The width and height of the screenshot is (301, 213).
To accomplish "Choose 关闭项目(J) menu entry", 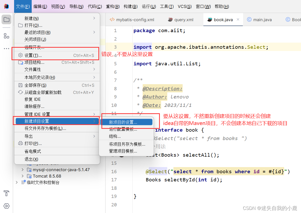I will pyautogui.click(x=57, y=39).
